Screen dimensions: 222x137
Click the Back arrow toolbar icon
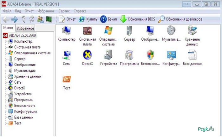tap(6, 19)
